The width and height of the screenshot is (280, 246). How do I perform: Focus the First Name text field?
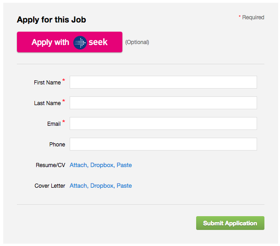163,82
